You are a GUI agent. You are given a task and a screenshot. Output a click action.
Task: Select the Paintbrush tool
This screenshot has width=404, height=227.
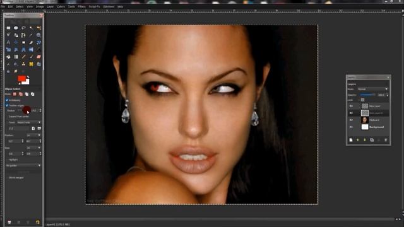[31, 57]
